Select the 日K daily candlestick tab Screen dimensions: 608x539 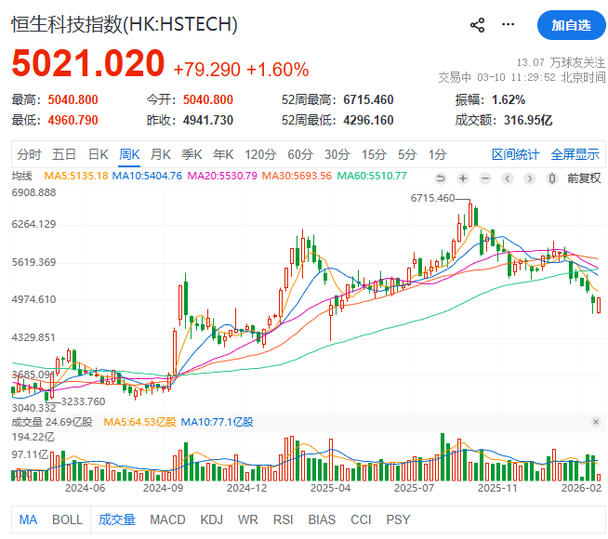click(99, 154)
